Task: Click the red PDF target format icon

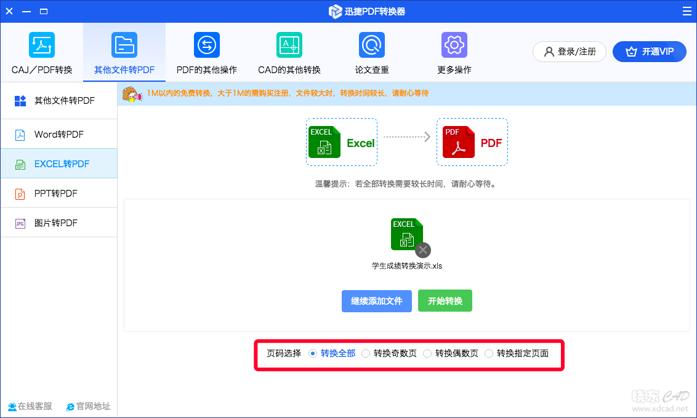Action: (x=458, y=142)
